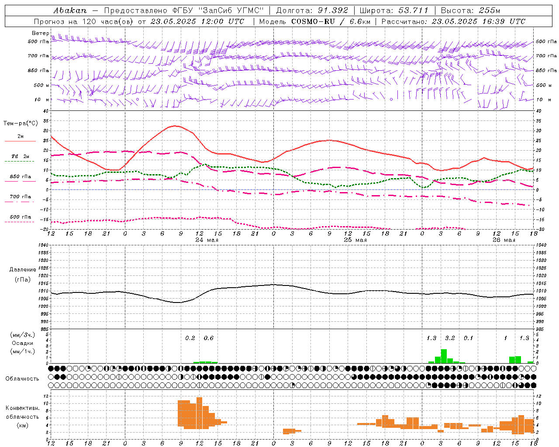This screenshot has height=447, width=559.
Task: Click the precipitation value 0.2
Action: click(x=190, y=338)
